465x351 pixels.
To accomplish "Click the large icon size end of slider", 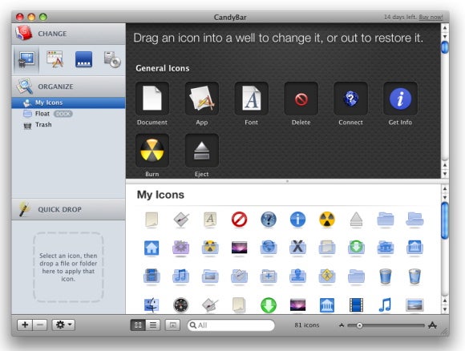I will [432, 325].
